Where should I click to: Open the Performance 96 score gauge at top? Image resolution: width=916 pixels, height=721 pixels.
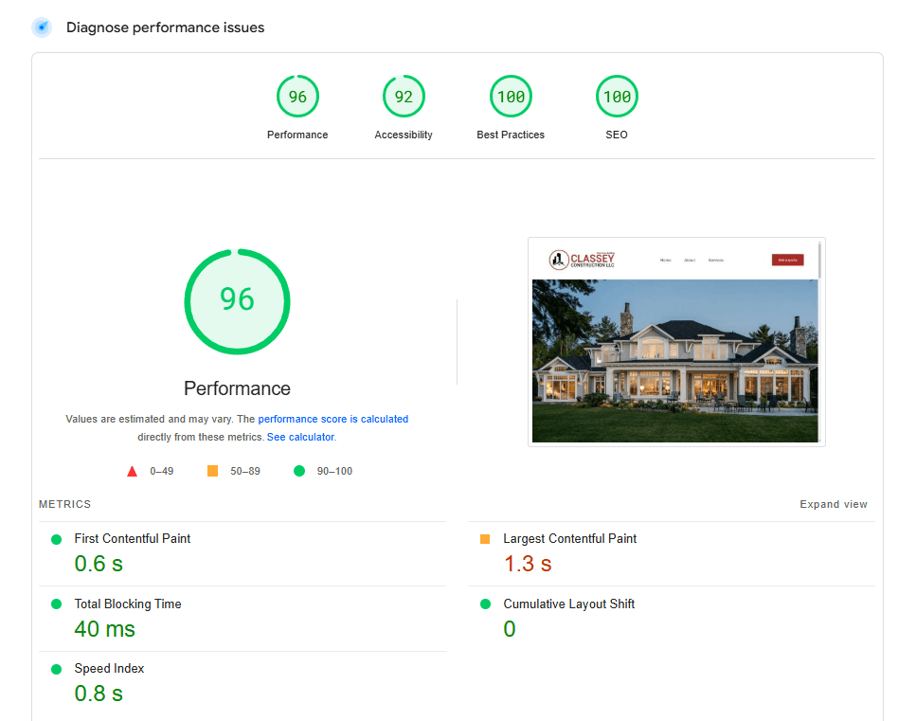[297, 97]
